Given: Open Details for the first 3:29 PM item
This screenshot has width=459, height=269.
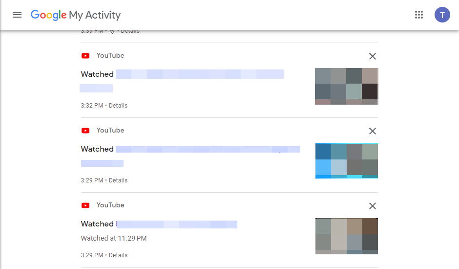Looking at the screenshot, I should coord(118,180).
